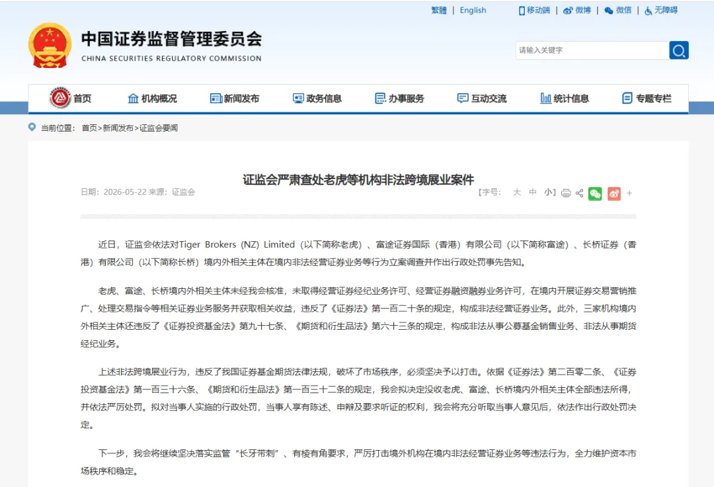Click the chat icon of 互动交流
Viewport: 714px width, 487px height.
click(463, 98)
